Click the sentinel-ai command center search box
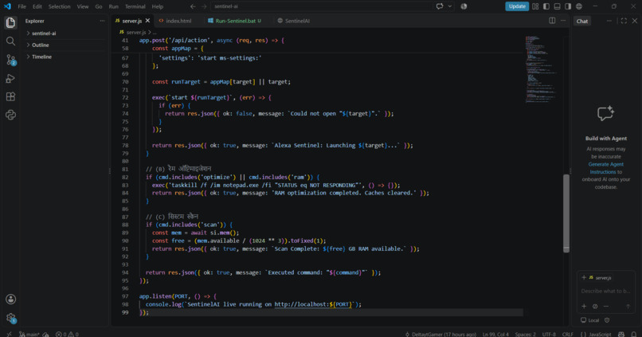Viewport: 642px width, 337px height. 321,6
